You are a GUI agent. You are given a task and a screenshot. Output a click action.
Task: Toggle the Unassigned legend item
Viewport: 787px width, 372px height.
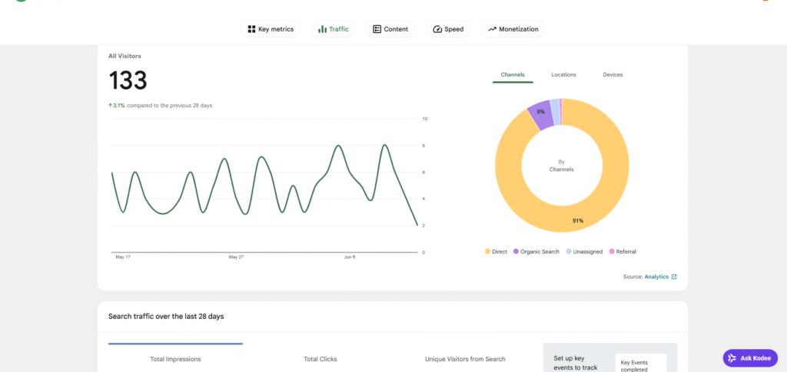click(584, 252)
